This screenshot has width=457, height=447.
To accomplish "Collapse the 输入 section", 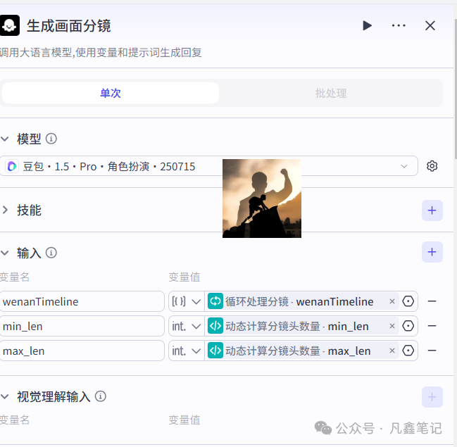I will (x=5, y=253).
